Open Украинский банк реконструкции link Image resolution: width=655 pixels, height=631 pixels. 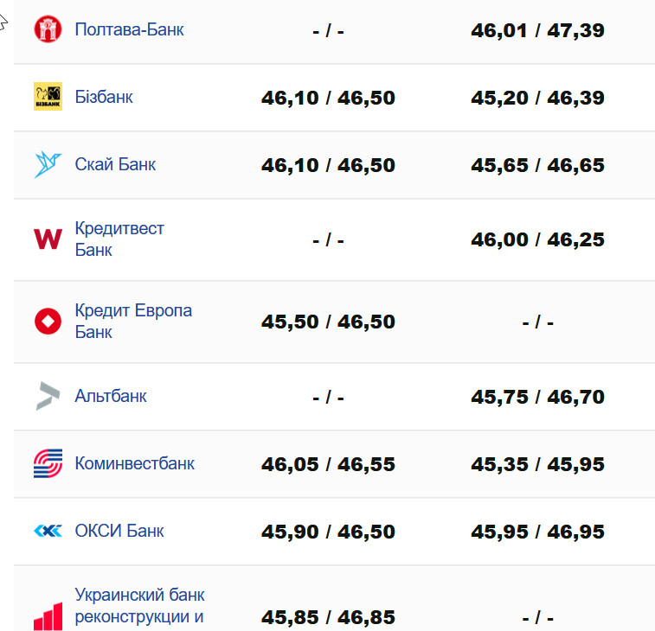coord(139,606)
